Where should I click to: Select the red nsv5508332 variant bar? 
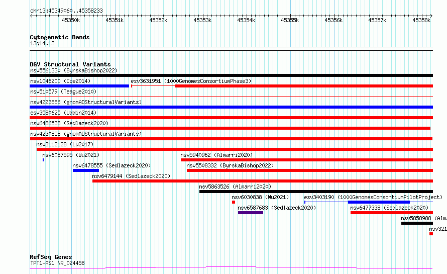pyautogui.click(x=310, y=170)
